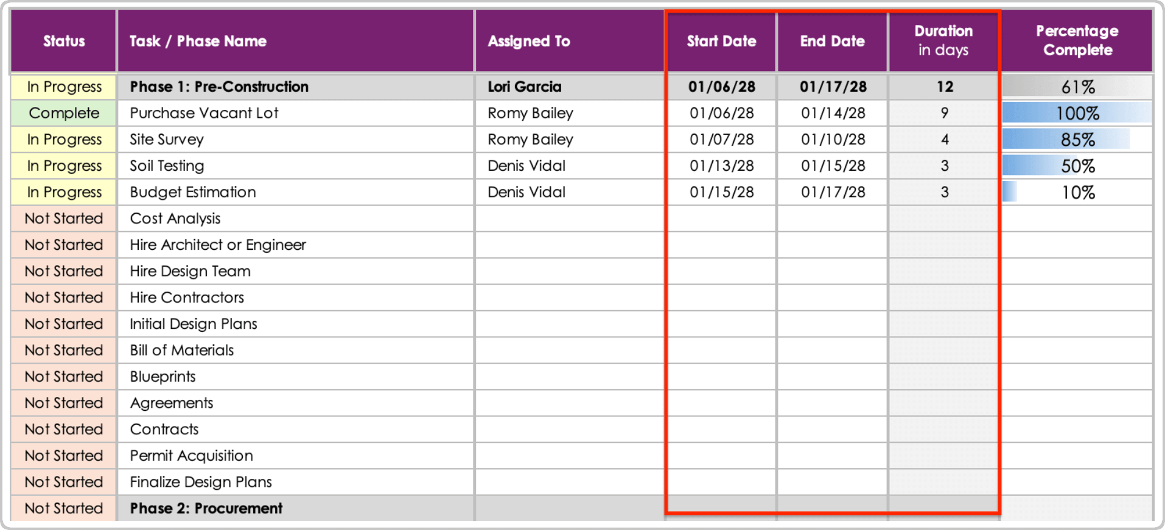Click the End Date column header

(832, 41)
